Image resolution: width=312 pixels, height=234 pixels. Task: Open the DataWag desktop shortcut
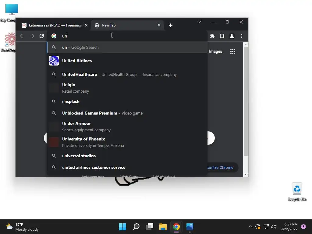pos(9,42)
